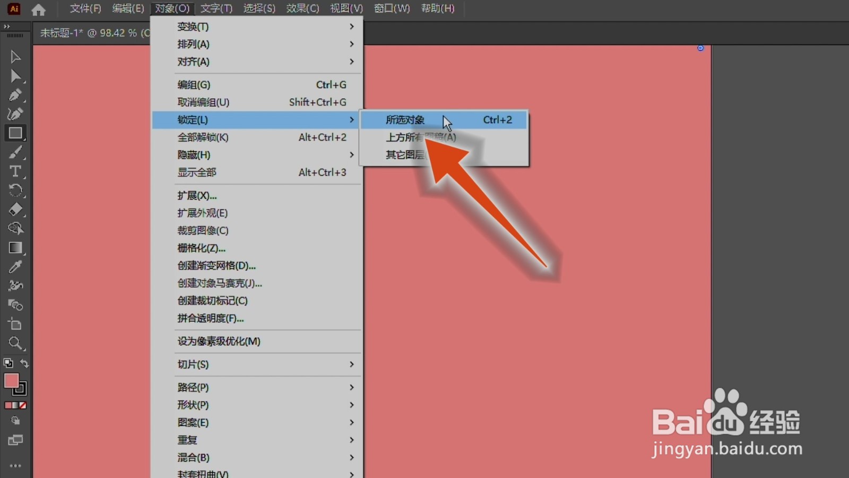
Task: Click the Draw mode icon
Action: (x=15, y=421)
